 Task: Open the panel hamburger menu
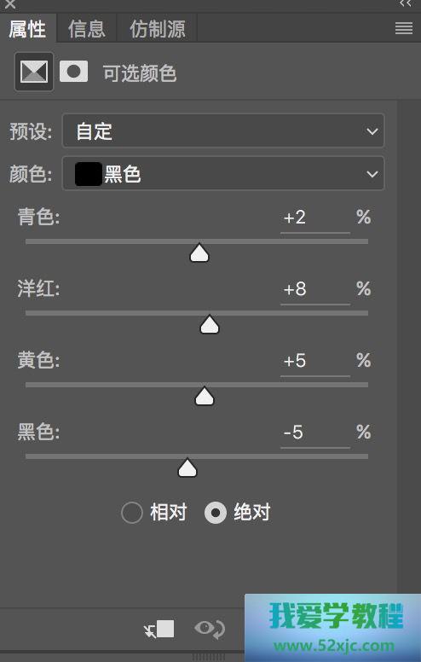pyautogui.click(x=404, y=28)
